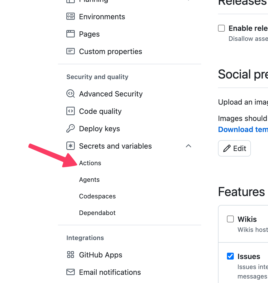
Task: Enable the Wikis feature checkbox
Action: coord(230,219)
